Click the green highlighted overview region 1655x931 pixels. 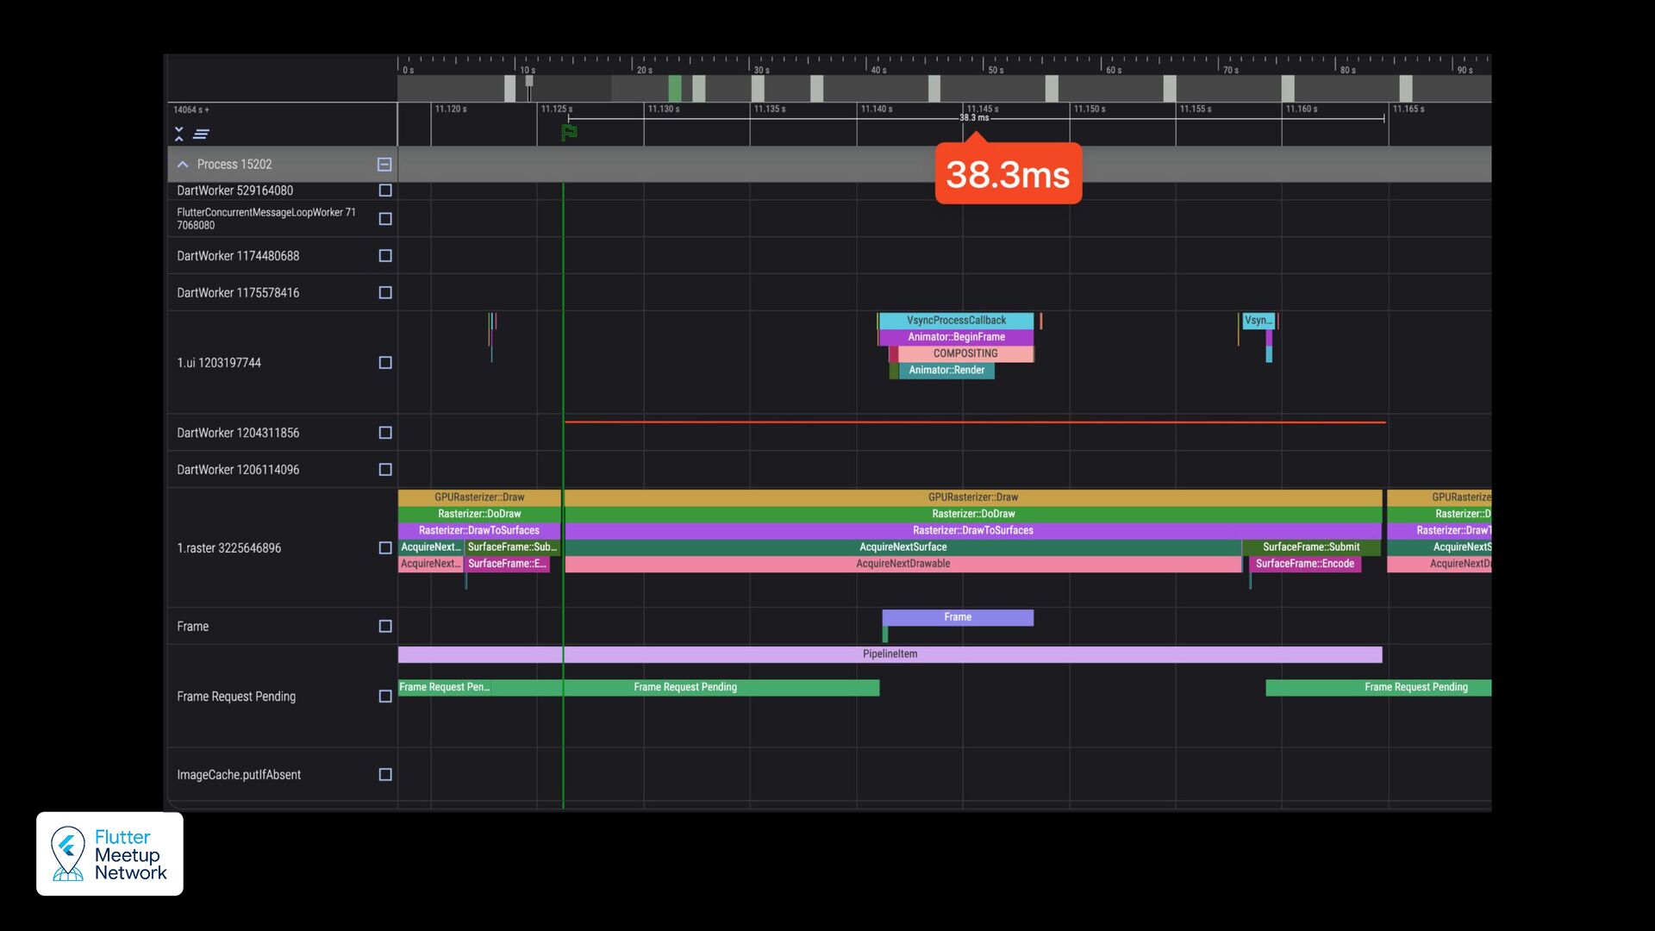coord(675,88)
